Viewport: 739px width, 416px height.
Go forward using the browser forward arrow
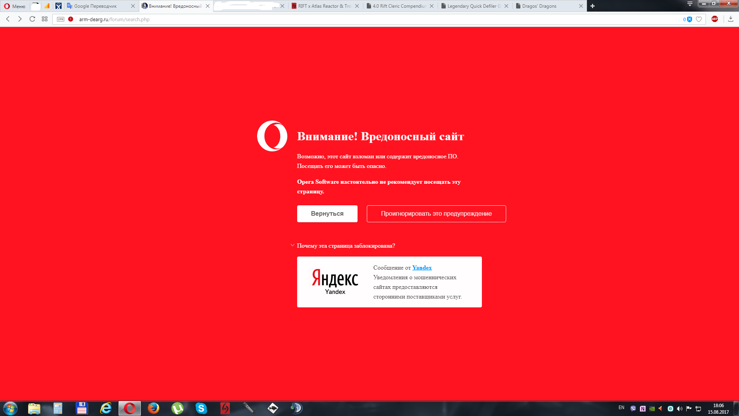point(20,19)
